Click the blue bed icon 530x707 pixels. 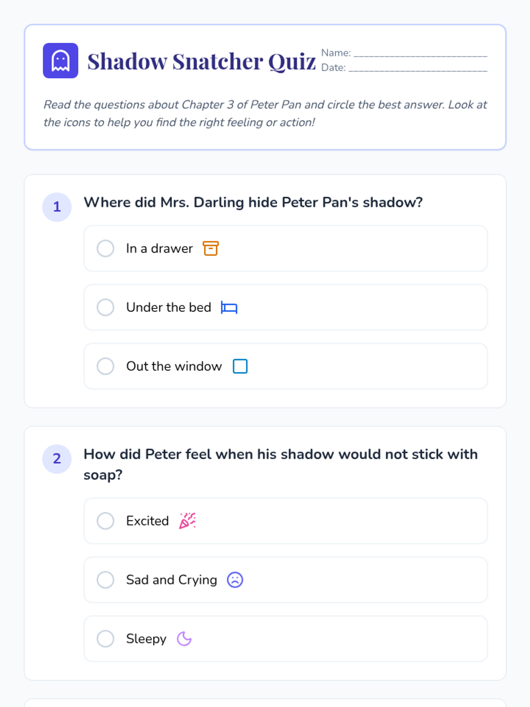[x=229, y=308]
